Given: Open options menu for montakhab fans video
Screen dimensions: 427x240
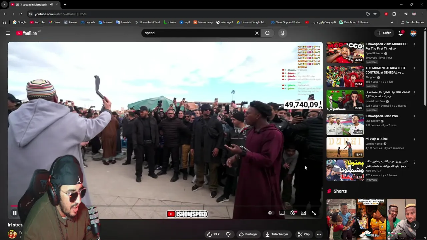Looking at the screenshot, I should tap(414, 93).
